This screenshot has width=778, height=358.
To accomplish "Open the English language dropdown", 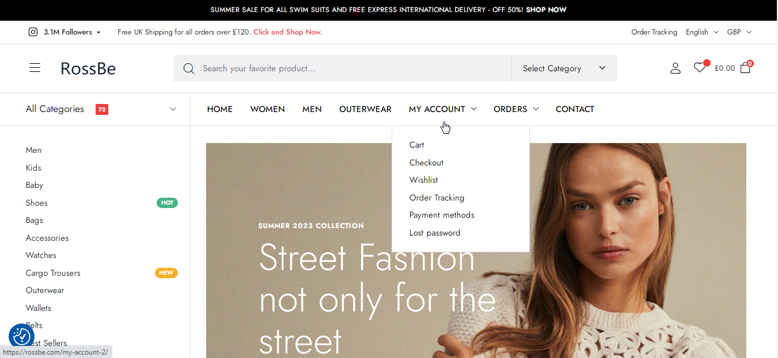I will click(702, 32).
